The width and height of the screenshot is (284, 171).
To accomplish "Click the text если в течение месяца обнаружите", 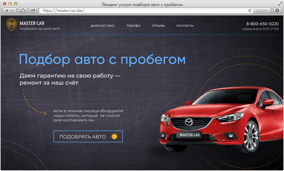I will point(88,111).
